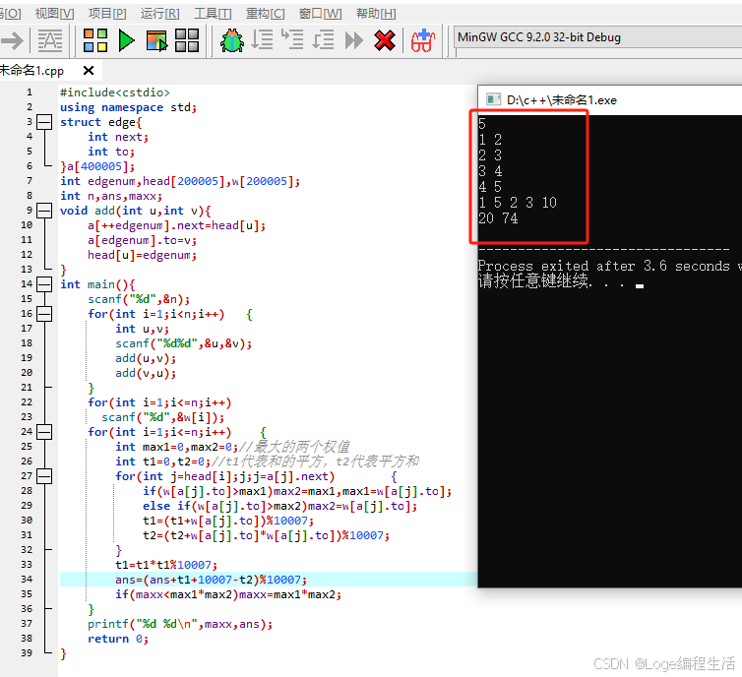Click the 'Process exited after 3.6 seconds' console text
742x677 pixels.
tap(604, 266)
